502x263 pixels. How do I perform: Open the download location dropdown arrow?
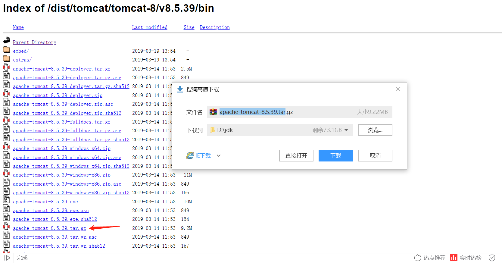click(x=346, y=130)
